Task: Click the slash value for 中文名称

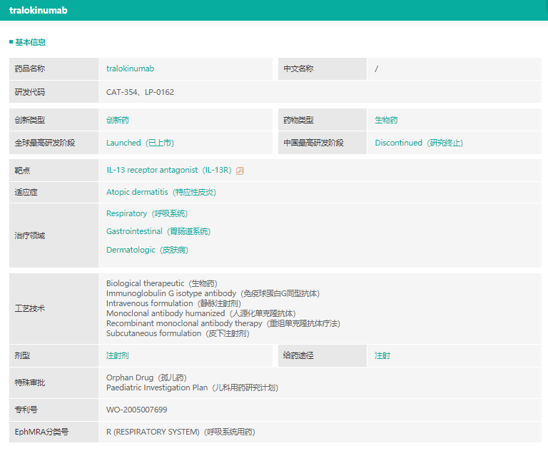Action: [x=377, y=69]
